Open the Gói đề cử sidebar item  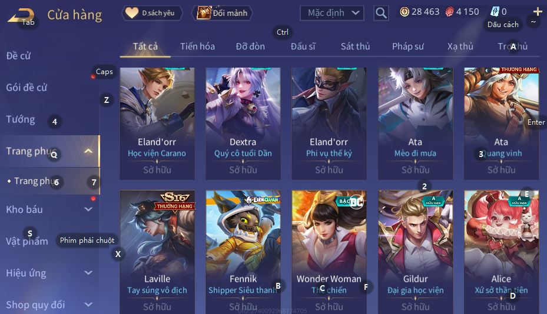pyautogui.click(x=26, y=88)
